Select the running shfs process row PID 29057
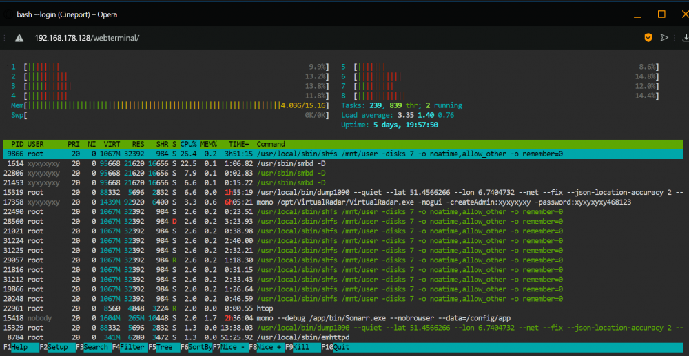The image size is (689, 356). pyautogui.click(x=343, y=260)
